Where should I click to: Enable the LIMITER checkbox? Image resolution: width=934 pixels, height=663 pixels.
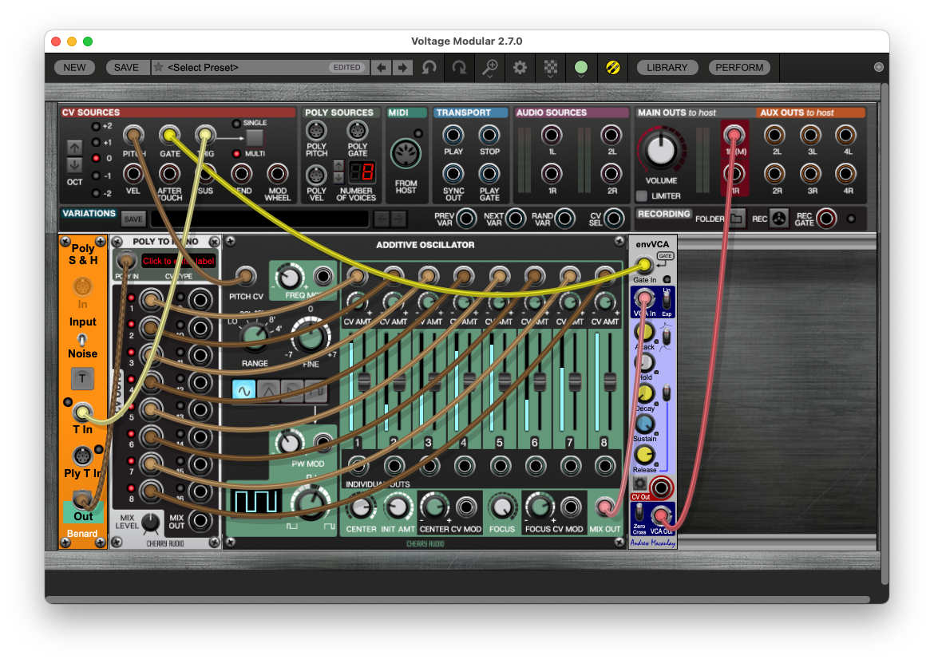click(642, 195)
